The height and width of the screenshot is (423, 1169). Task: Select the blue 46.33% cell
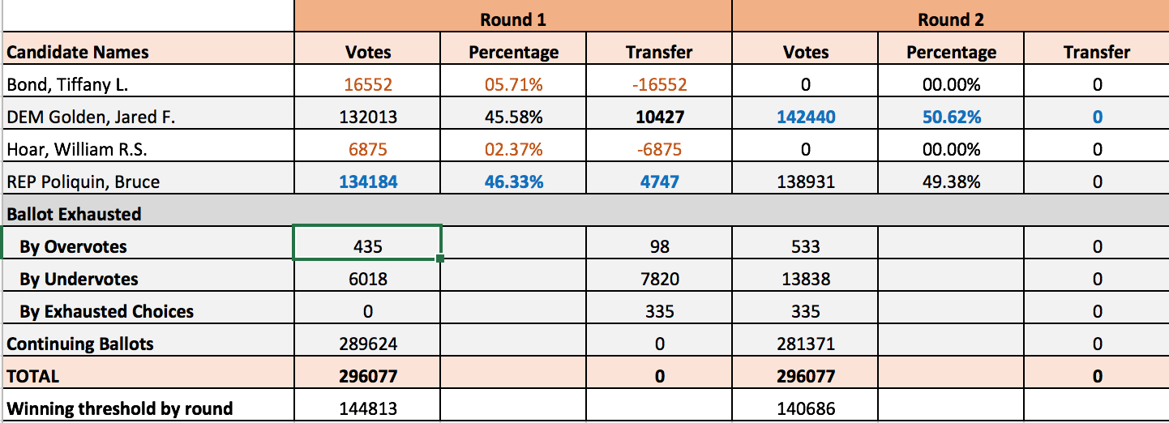(x=513, y=180)
